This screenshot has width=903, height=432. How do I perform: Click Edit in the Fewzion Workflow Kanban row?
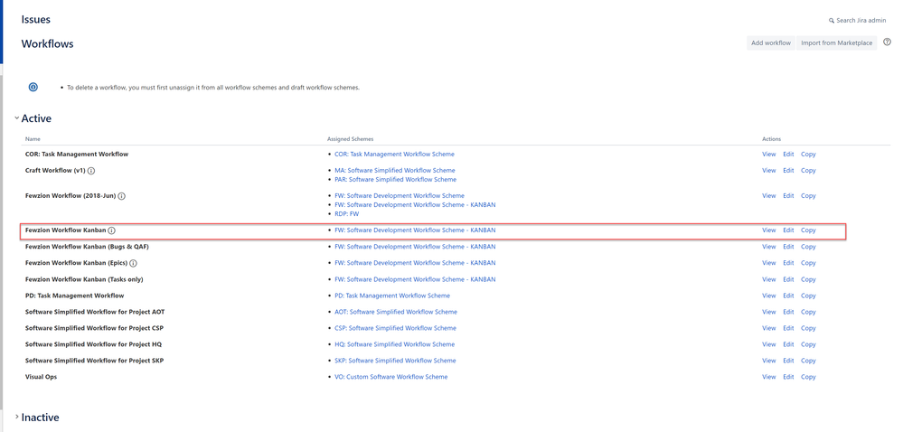788,230
